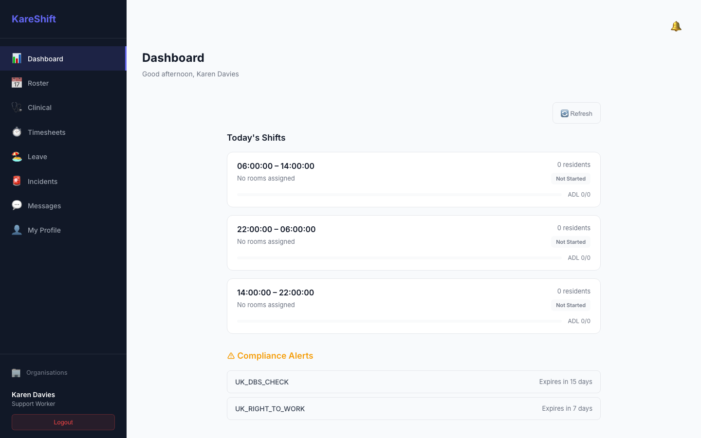Click the Roster calendar icon
The width and height of the screenshot is (701, 438).
[x=17, y=83]
